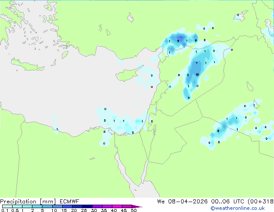Click the '20' legend scale label
The width and height of the screenshot is (274, 212).
[74, 210]
